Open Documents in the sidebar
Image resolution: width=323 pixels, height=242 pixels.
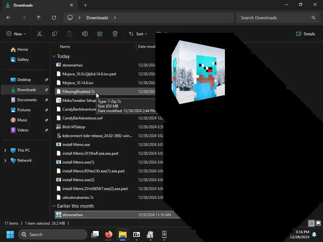click(x=25, y=100)
